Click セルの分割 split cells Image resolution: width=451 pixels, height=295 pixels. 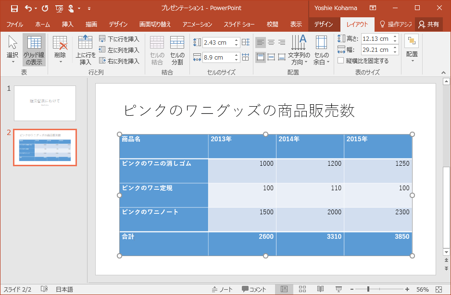tap(177, 50)
